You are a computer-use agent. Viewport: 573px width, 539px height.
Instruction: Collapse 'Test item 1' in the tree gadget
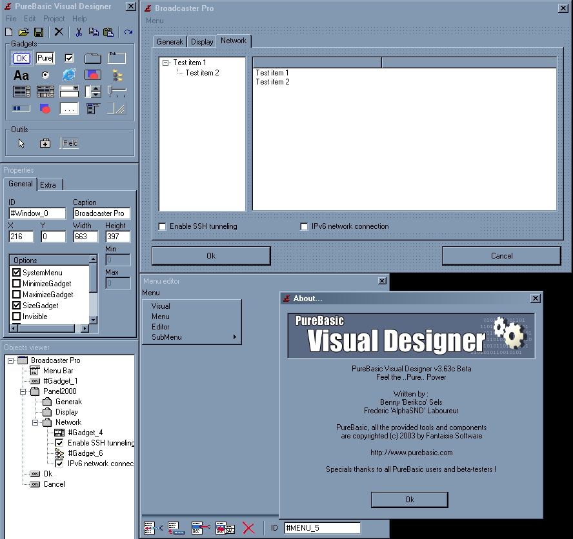[166, 63]
